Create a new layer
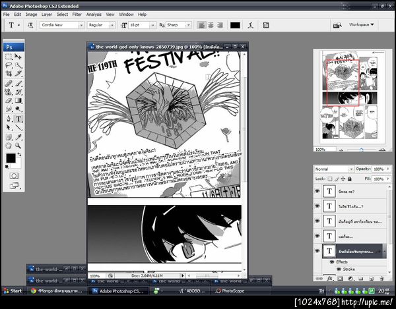Screen dimensions: 396x309 [371, 279]
